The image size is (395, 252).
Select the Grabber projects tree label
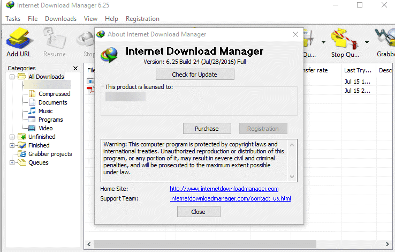(50, 154)
